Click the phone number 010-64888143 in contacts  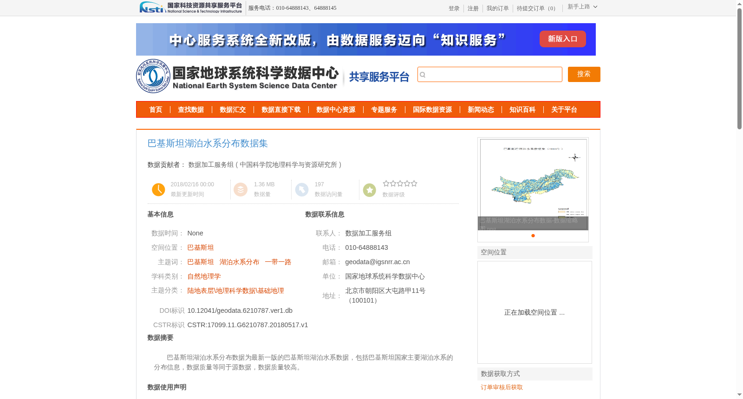click(x=366, y=247)
